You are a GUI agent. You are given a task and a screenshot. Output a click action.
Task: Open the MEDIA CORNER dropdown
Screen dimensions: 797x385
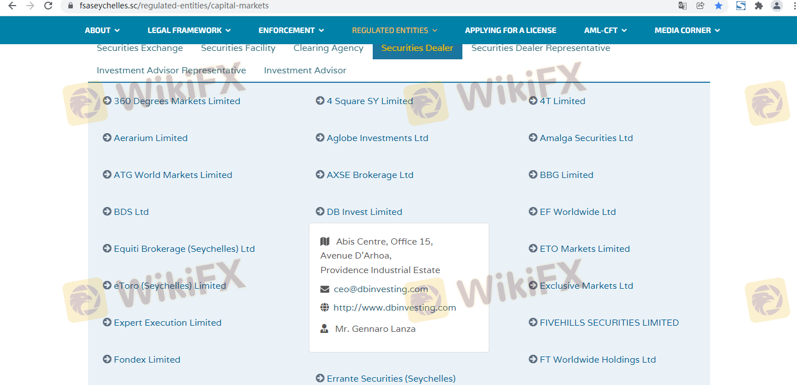687,30
